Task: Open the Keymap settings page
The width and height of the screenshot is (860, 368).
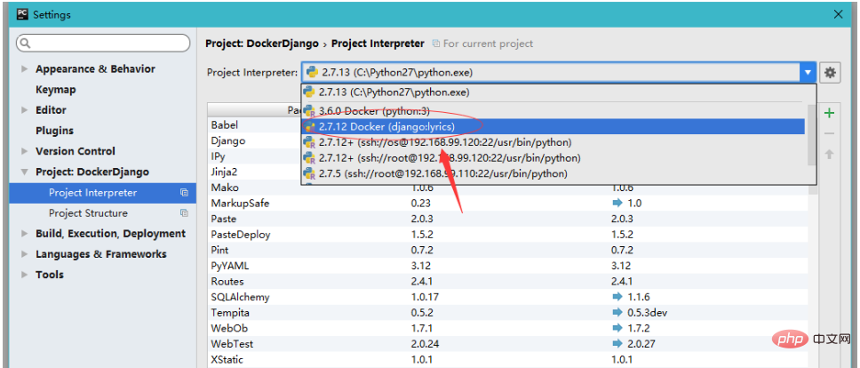Action: tap(55, 90)
